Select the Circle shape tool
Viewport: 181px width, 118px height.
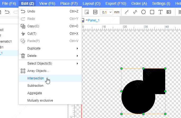143,12
